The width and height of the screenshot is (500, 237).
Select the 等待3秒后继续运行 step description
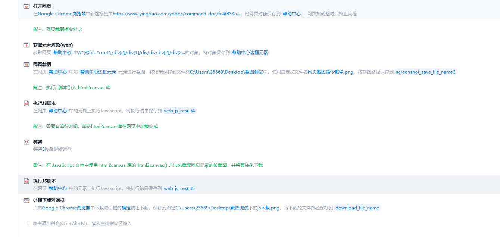tap(52, 149)
